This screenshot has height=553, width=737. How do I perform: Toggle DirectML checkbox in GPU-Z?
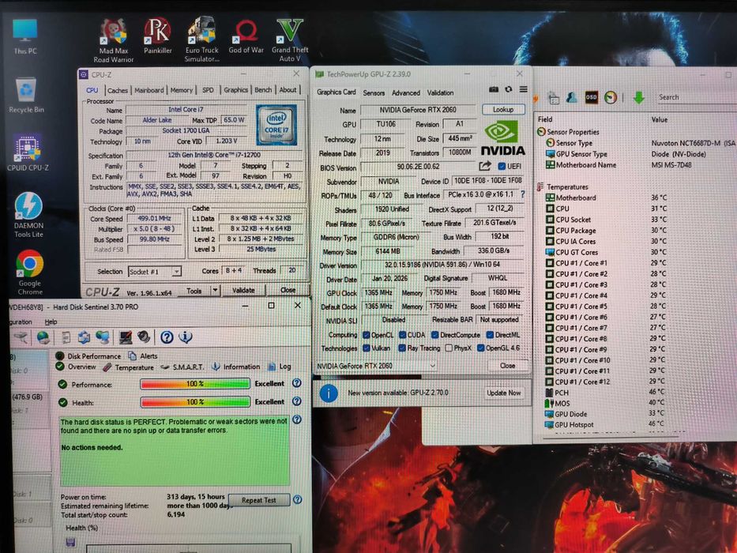point(490,335)
